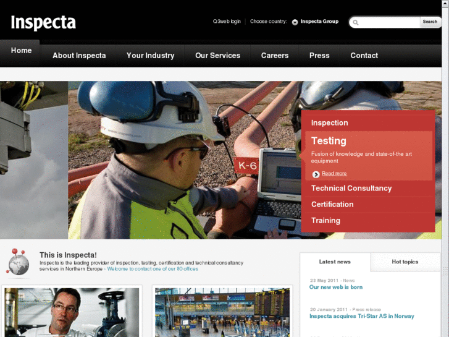Open the About Inspecta menu
The image size is (449, 337).
coord(79,56)
